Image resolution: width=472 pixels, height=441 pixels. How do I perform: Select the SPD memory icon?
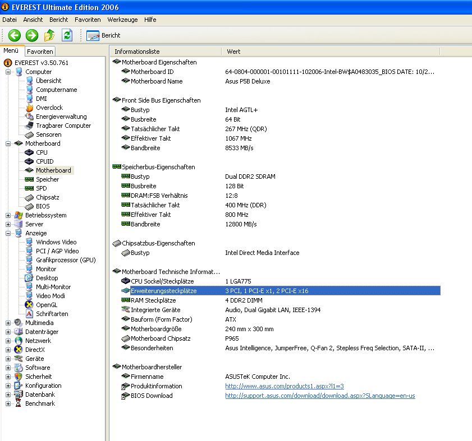point(29,188)
